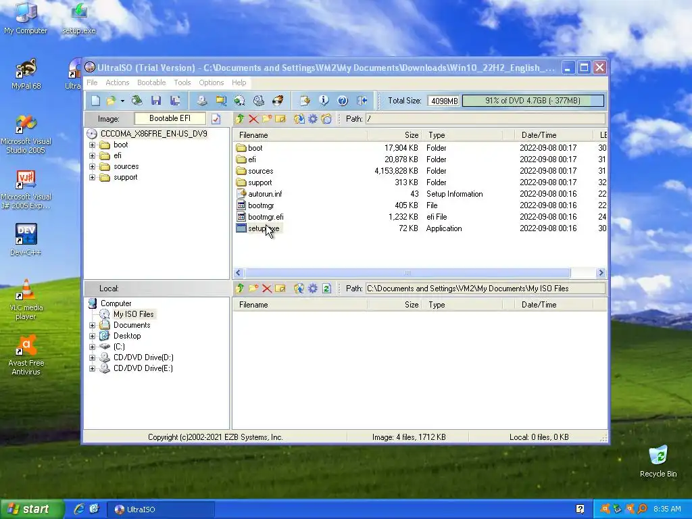692x519 pixels.
Task: Expand the support folder in image tree
Action: (92, 178)
